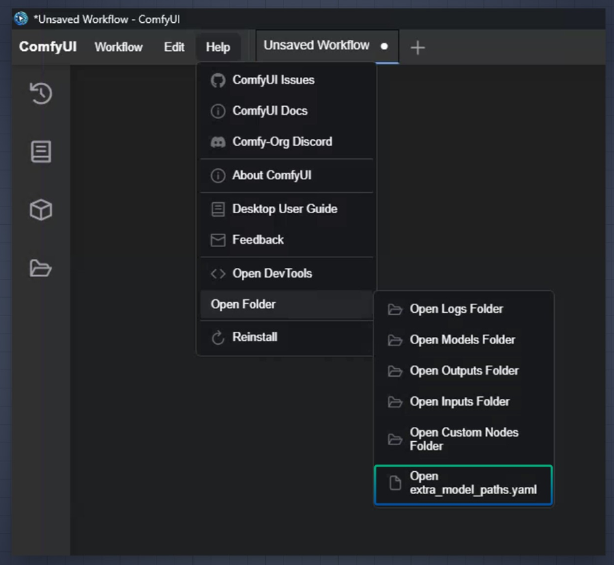Open the Edit menu
614x565 pixels.
coord(174,47)
